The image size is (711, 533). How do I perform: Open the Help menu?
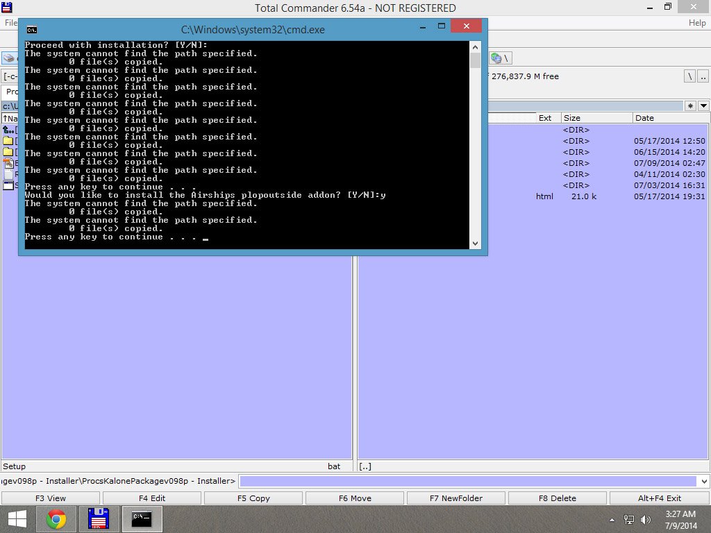(697, 23)
